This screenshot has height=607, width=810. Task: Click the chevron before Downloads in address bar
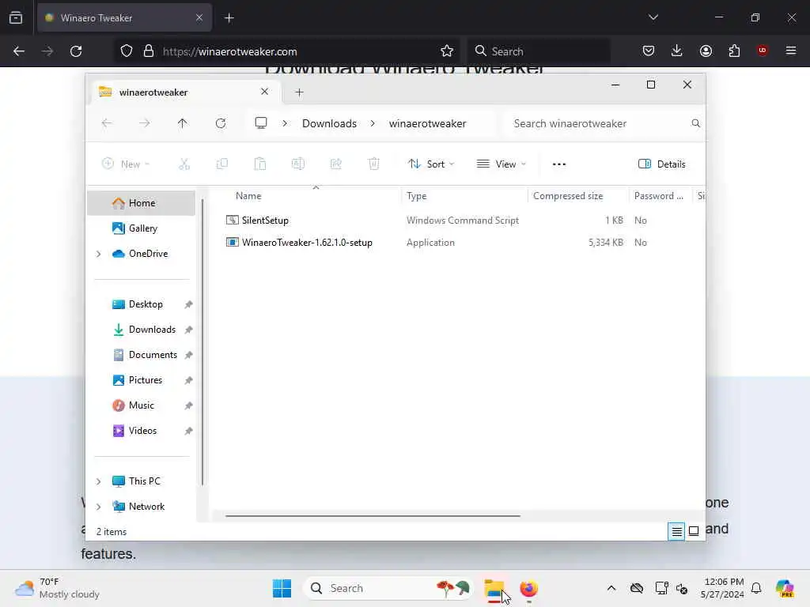[285, 123]
